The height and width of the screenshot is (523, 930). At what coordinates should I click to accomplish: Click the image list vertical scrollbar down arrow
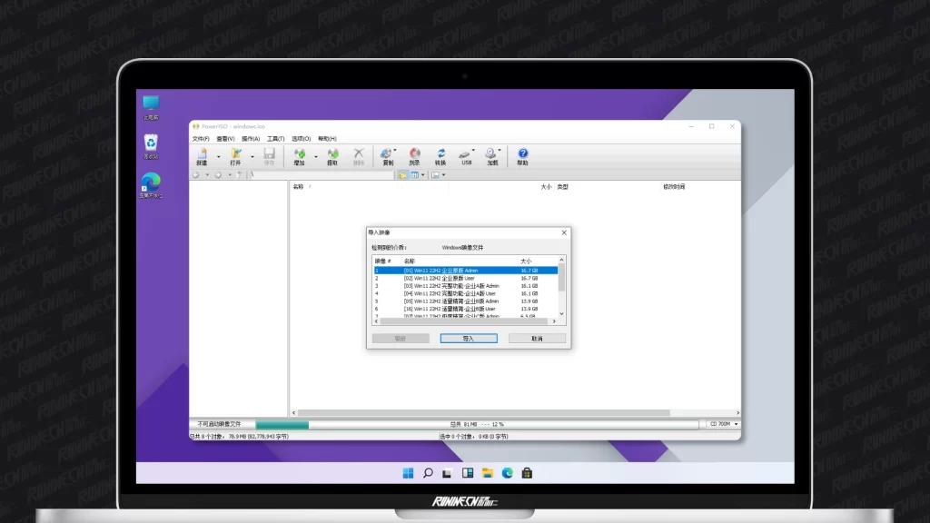point(561,313)
